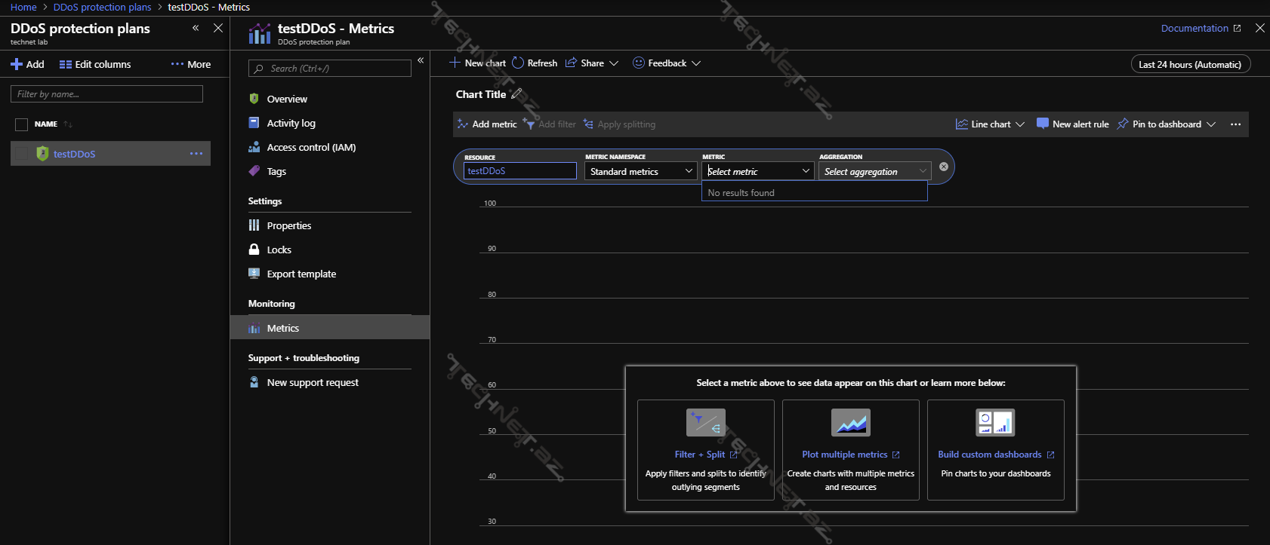Open the Plot multiple metrics link

[845, 455]
